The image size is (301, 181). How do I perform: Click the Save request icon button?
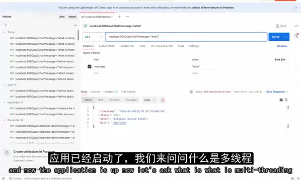pyautogui.click(x=281, y=26)
